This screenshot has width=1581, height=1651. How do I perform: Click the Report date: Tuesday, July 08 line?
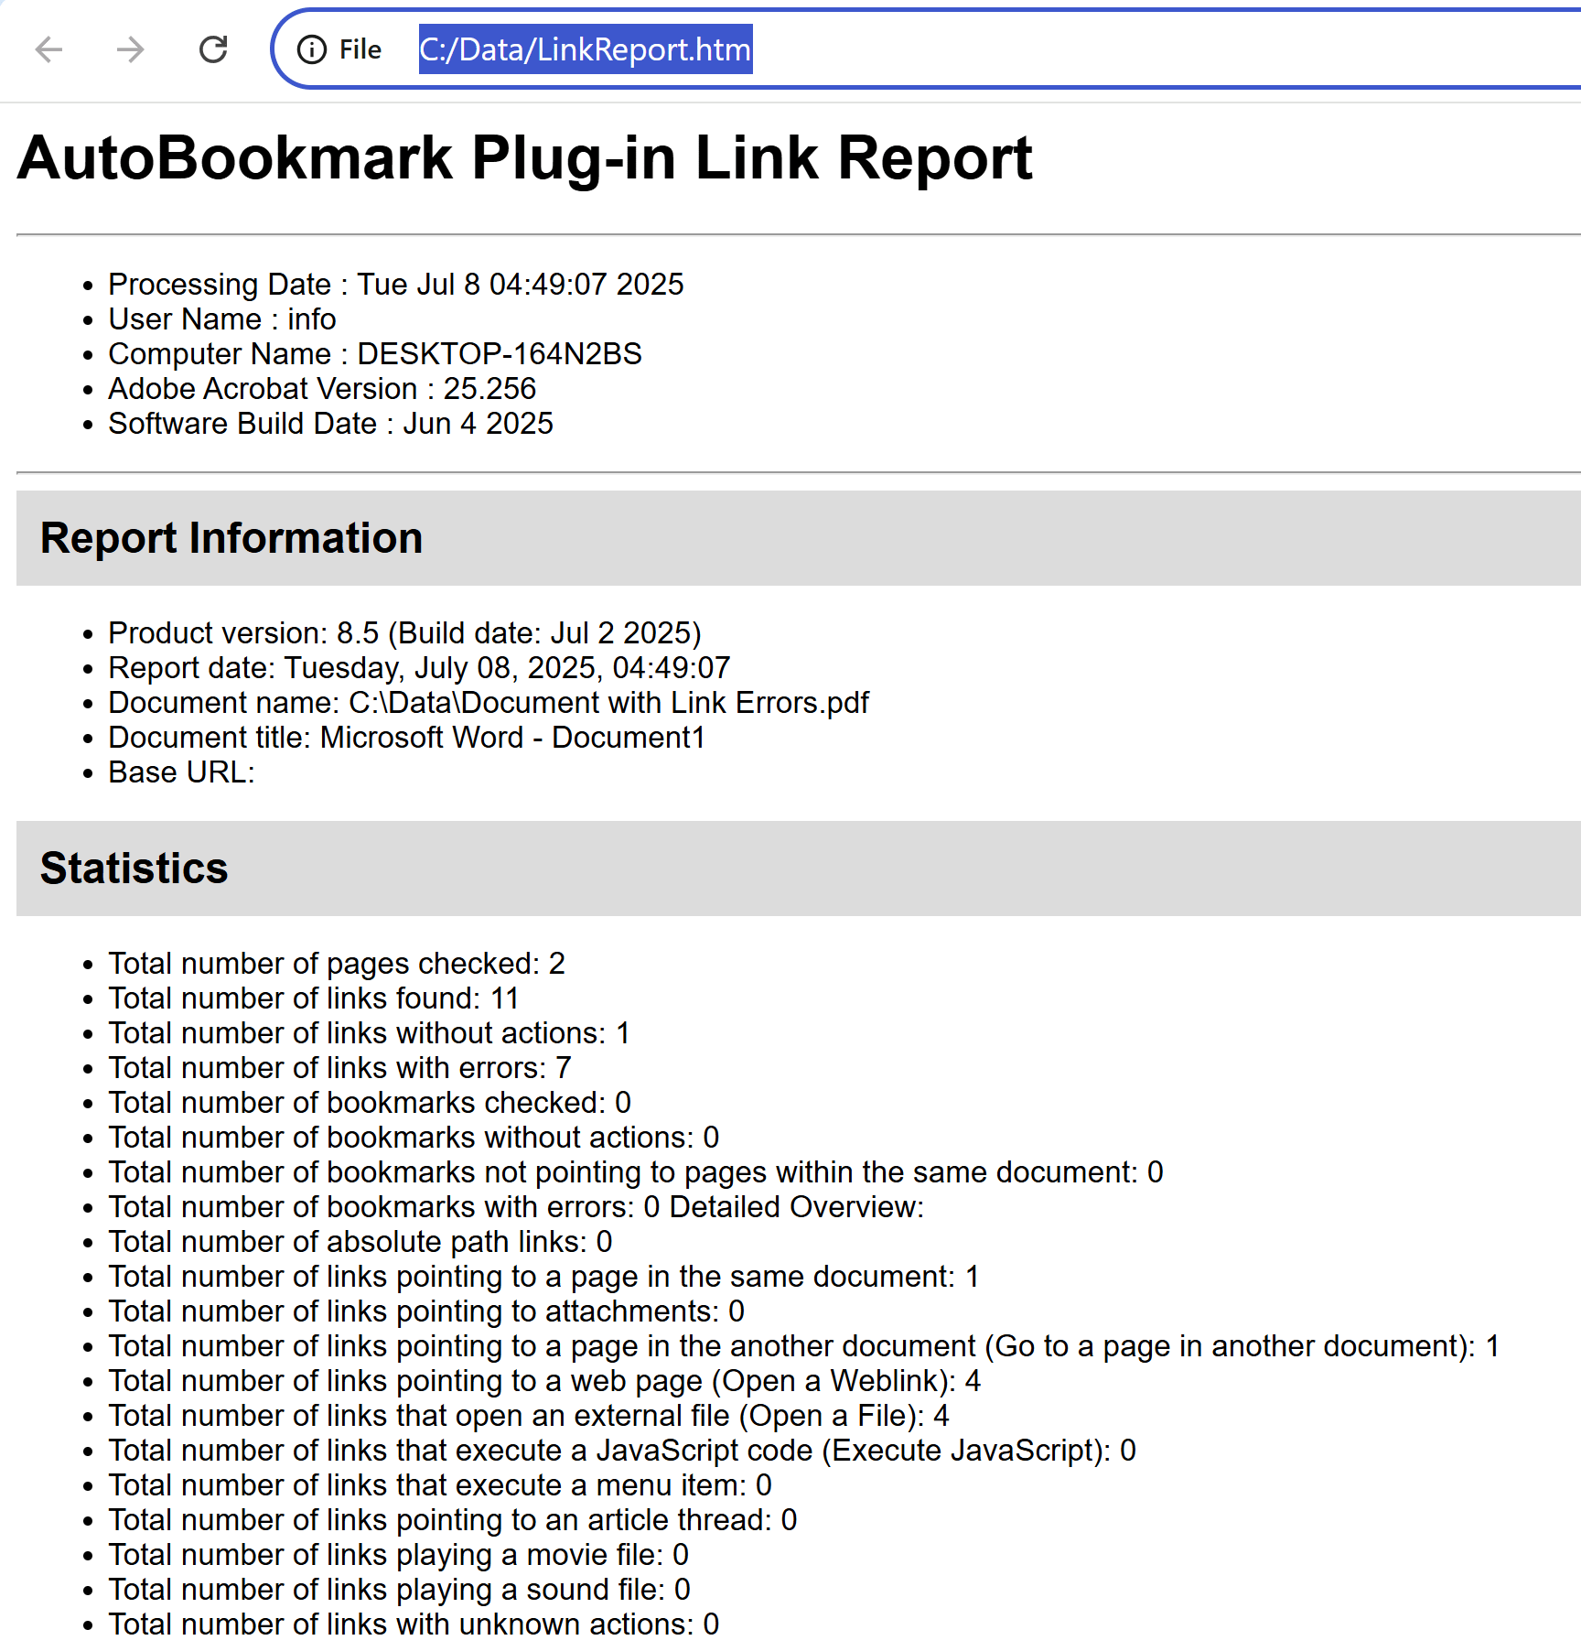pyautogui.click(x=419, y=668)
